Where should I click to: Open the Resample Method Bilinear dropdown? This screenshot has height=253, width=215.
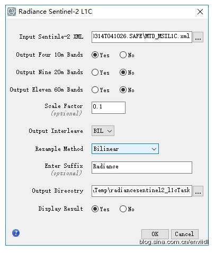(125, 149)
